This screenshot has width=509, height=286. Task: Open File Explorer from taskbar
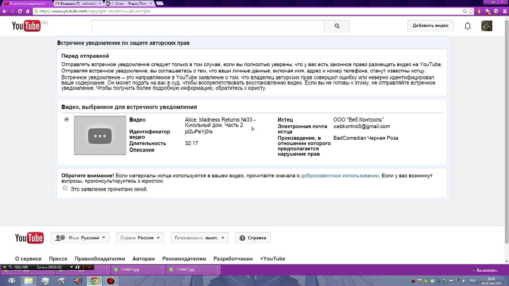pos(29,281)
